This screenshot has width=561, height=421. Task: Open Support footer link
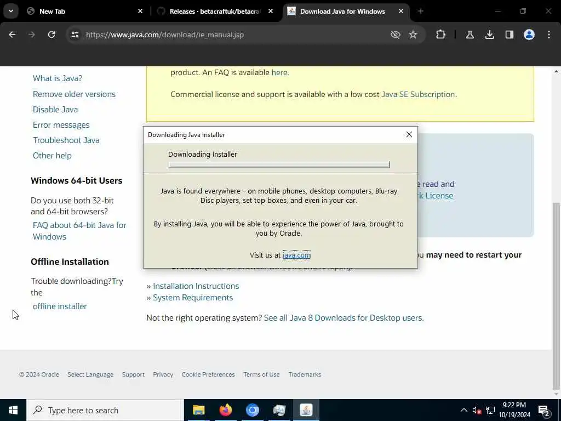pos(133,374)
